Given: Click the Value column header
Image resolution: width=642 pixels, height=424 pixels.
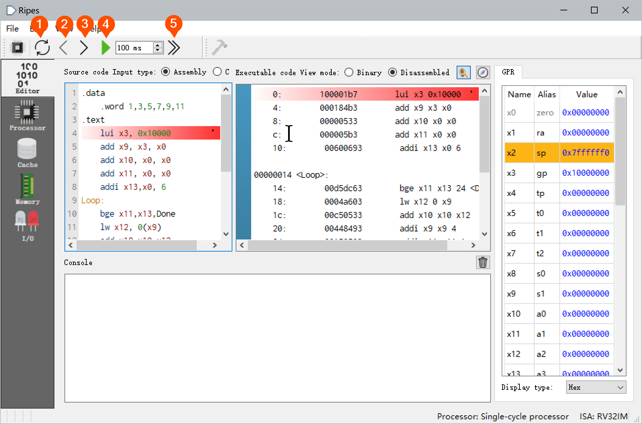Looking at the screenshot, I should coord(587,94).
